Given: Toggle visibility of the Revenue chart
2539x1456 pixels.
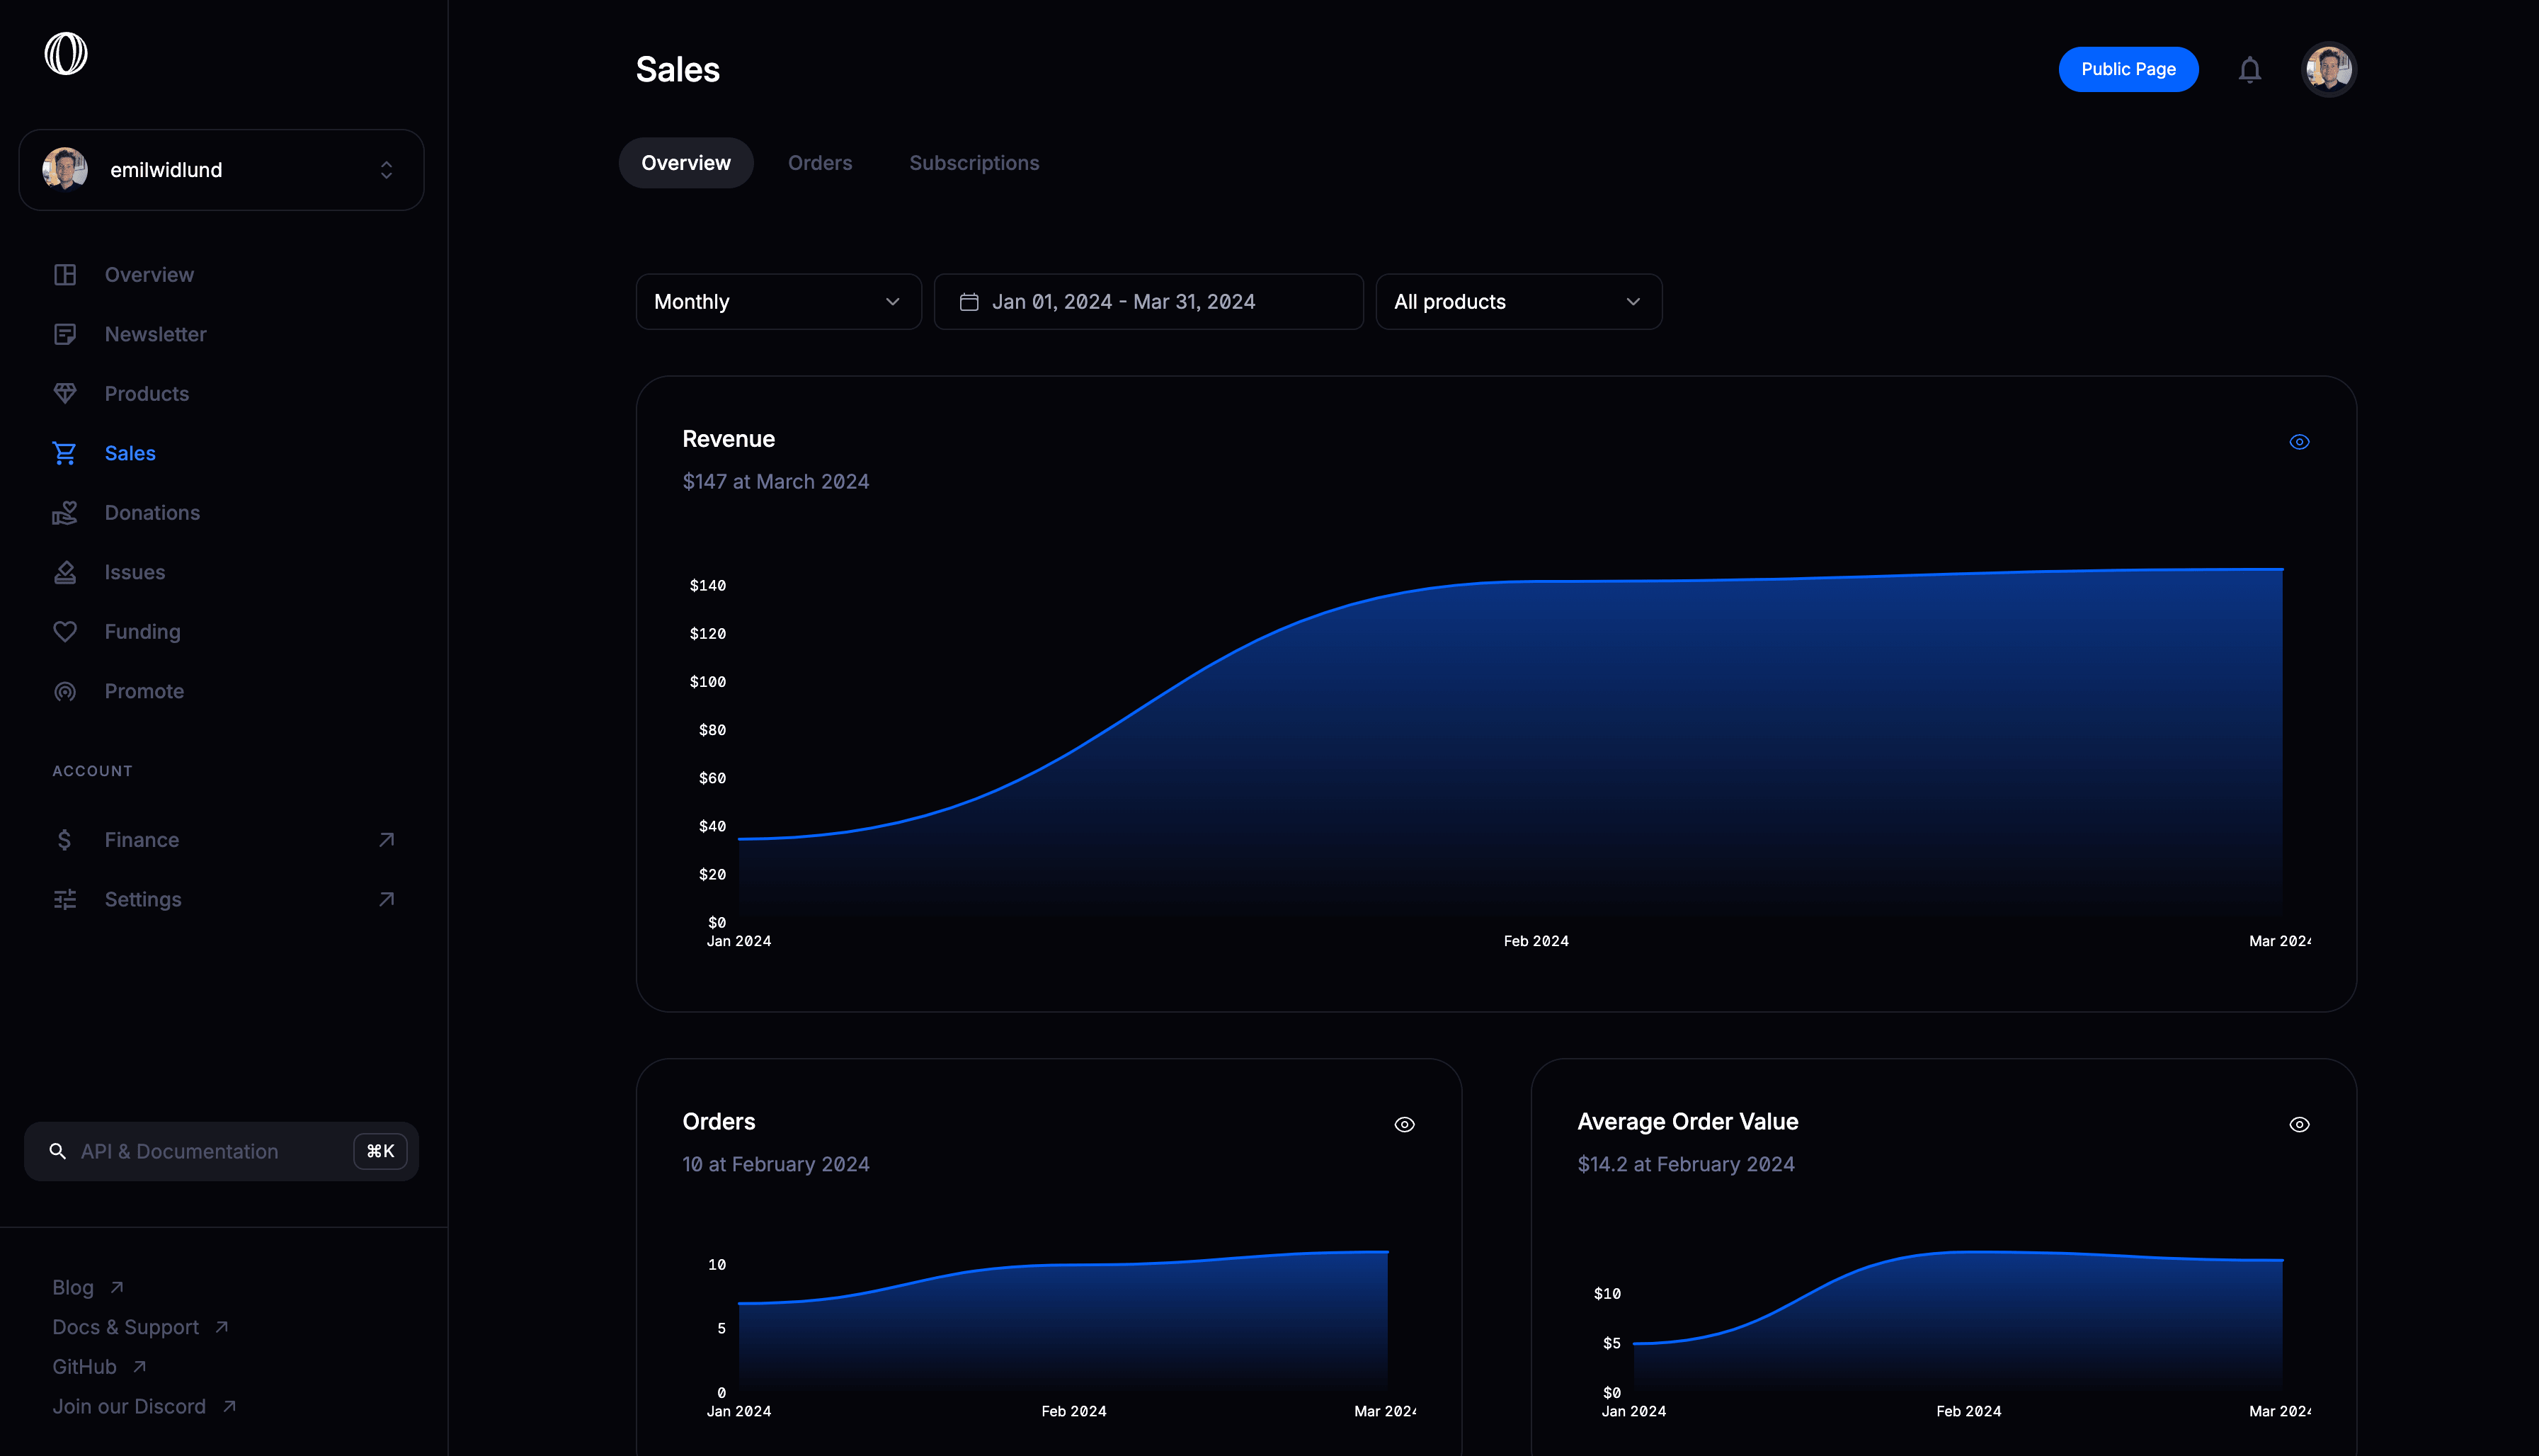Looking at the screenshot, I should click(x=2299, y=441).
